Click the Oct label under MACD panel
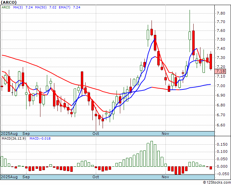The image size is (231, 185). (x=96, y=177)
